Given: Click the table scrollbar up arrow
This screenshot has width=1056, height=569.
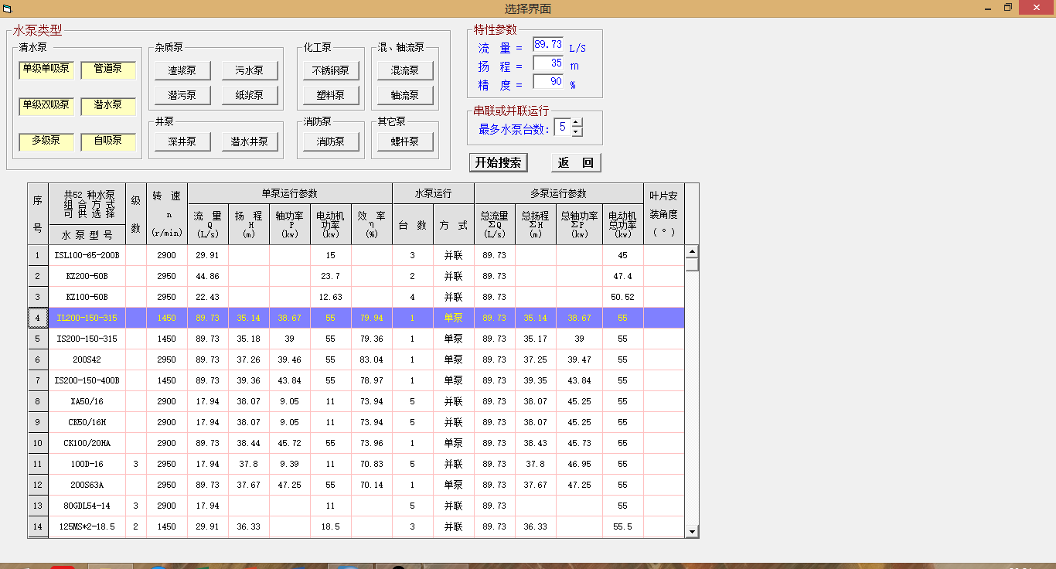Looking at the screenshot, I should pyautogui.click(x=692, y=251).
